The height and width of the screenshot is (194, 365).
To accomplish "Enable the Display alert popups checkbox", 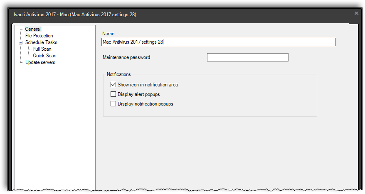I will [113, 94].
